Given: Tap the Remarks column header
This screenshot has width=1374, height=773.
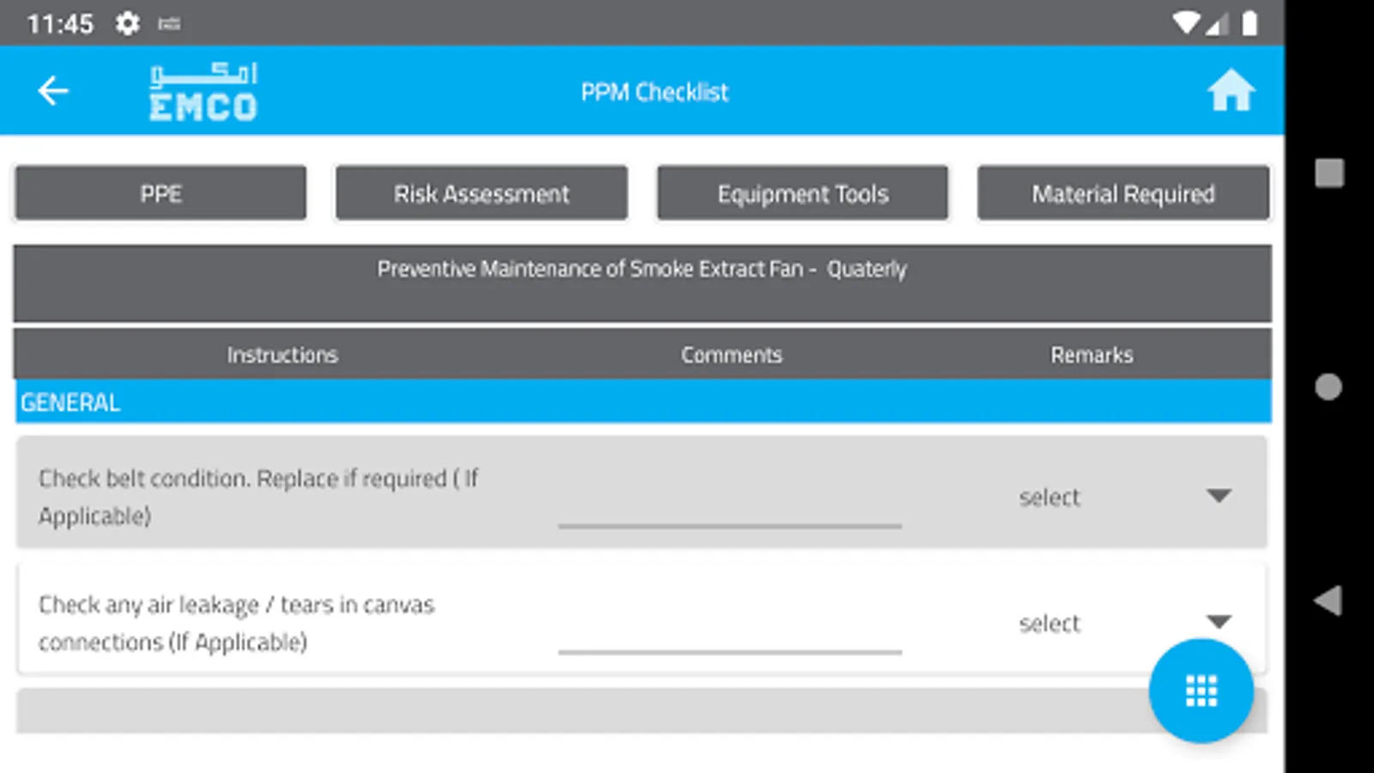Looking at the screenshot, I should coord(1091,355).
